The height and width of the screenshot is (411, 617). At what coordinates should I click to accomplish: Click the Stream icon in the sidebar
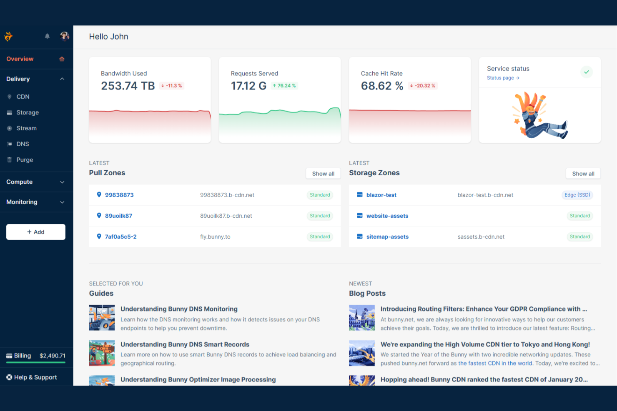(9, 128)
